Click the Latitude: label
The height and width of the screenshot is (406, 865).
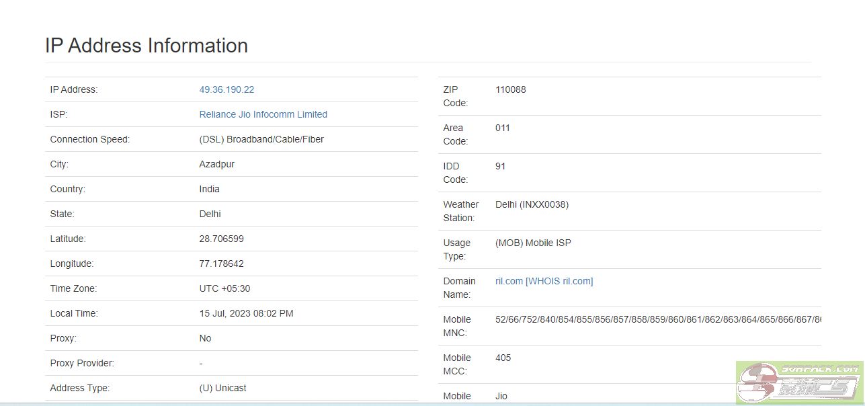[x=69, y=239]
